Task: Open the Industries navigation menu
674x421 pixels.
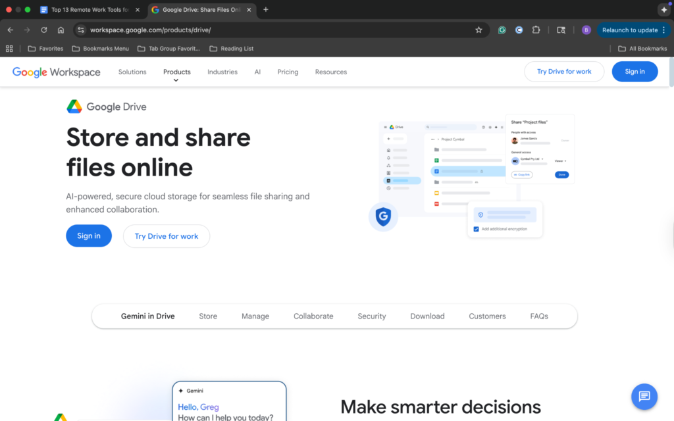Action: (x=222, y=72)
